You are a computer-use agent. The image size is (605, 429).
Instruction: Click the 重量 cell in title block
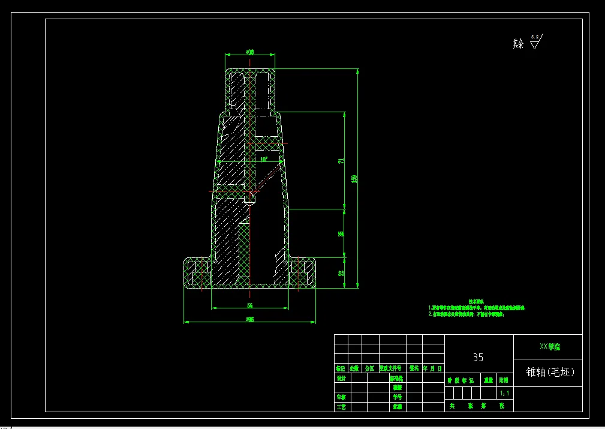pos(489,380)
